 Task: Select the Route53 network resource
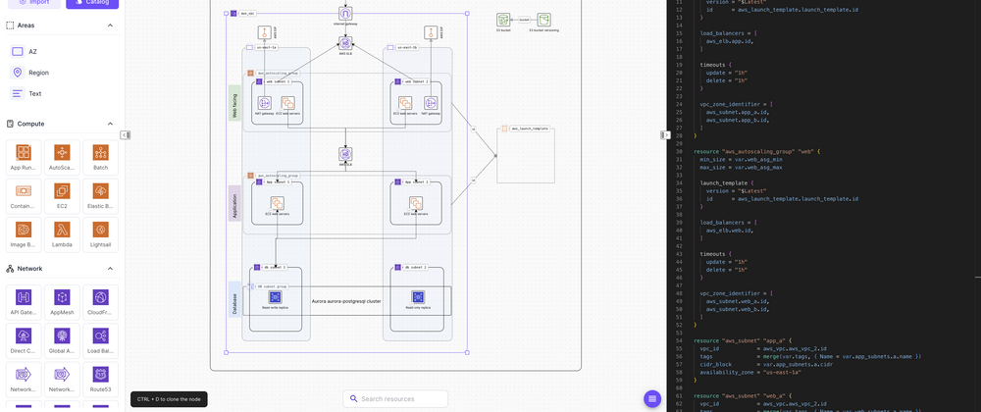(100, 373)
